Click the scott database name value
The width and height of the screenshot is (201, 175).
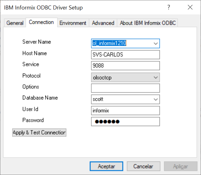[x=98, y=99]
